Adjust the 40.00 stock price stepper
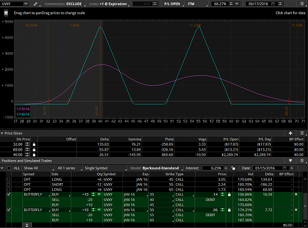This screenshot has height=228, width=308. pos(27,155)
